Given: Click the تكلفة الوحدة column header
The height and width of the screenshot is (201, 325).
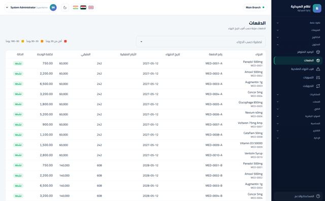Looking at the screenshot, I should coord(45,54).
